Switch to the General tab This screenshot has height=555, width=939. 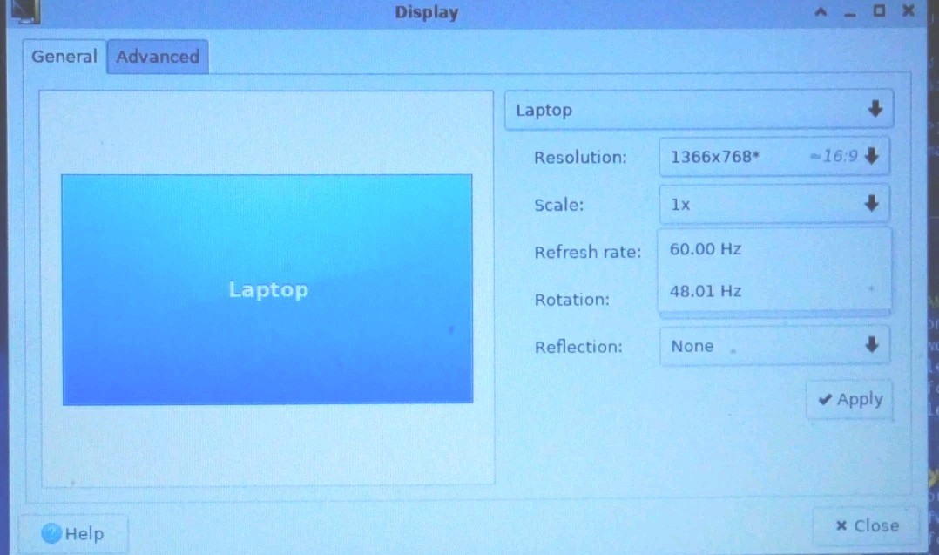click(64, 57)
